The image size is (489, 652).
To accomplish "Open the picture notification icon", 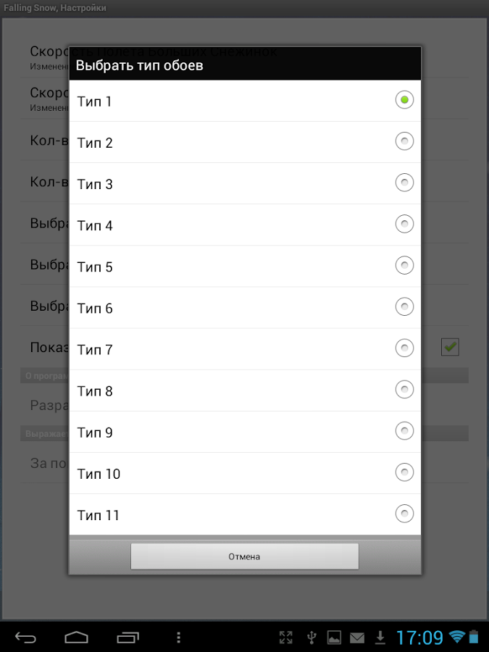I will coord(334,638).
